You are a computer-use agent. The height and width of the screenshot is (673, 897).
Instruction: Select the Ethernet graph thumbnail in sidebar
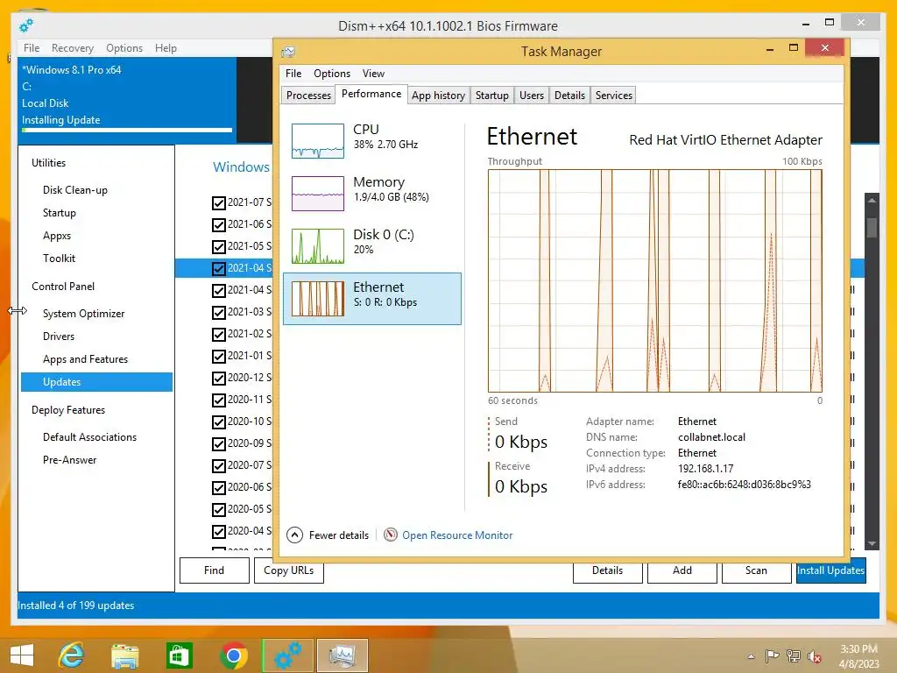pyautogui.click(x=317, y=299)
